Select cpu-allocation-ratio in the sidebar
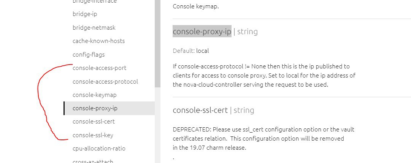411x163 pixels. point(99,149)
